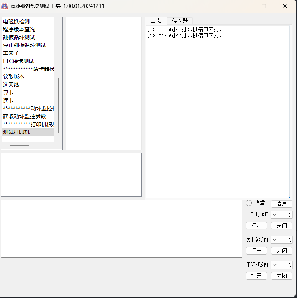Image resolution: width=297 pixels, height=298 pixels.
Task: Click 关闭 under 打印机端口
Action: click(x=282, y=276)
